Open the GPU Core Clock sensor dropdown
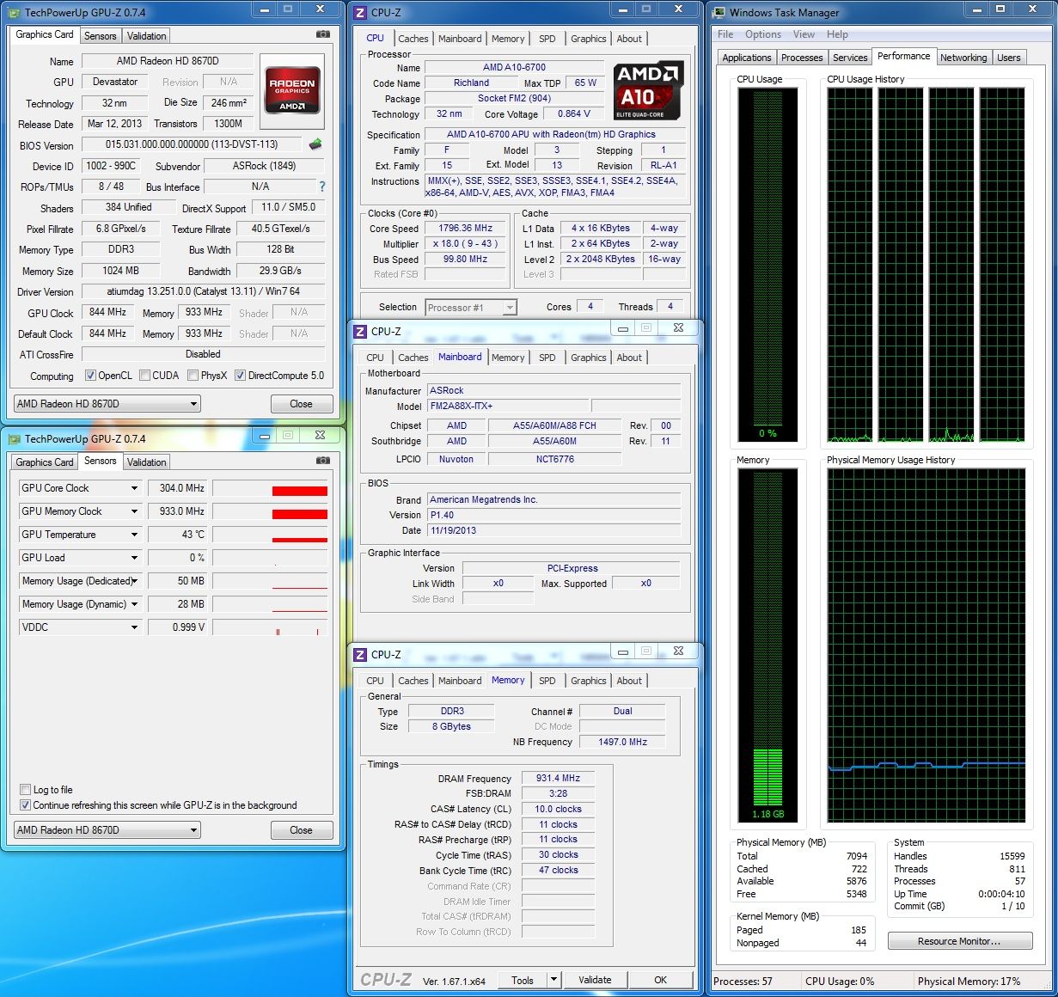The image size is (1058, 997). click(134, 488)
